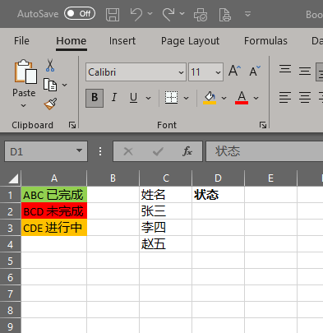
Task: Click the Paste clipboard icon
Action: (25, 72)
